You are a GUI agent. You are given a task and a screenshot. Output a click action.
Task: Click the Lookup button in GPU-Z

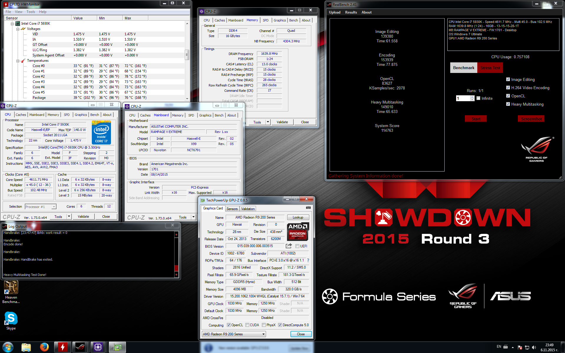click(298, 217)
